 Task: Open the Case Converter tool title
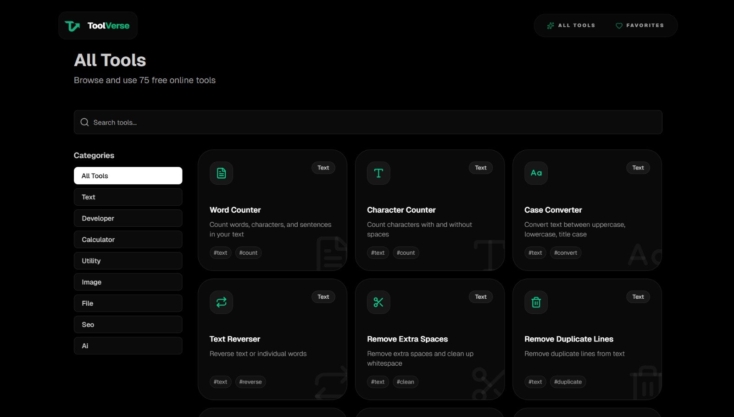tap(553, 210)
